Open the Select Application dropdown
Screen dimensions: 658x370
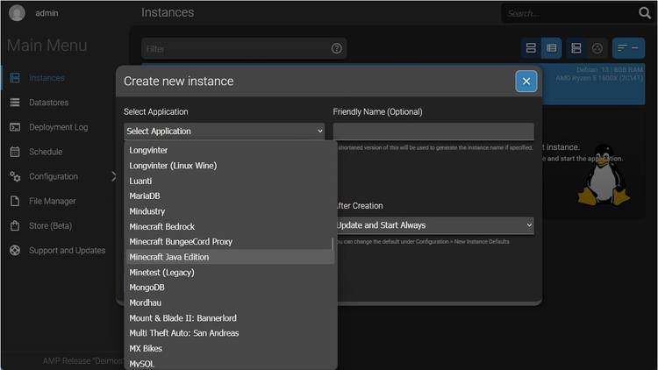(224, 132)
